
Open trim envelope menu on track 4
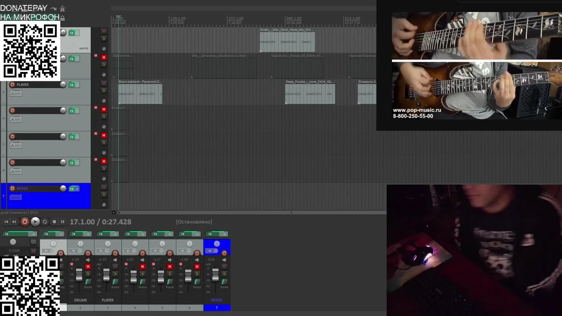pos(16,119)
